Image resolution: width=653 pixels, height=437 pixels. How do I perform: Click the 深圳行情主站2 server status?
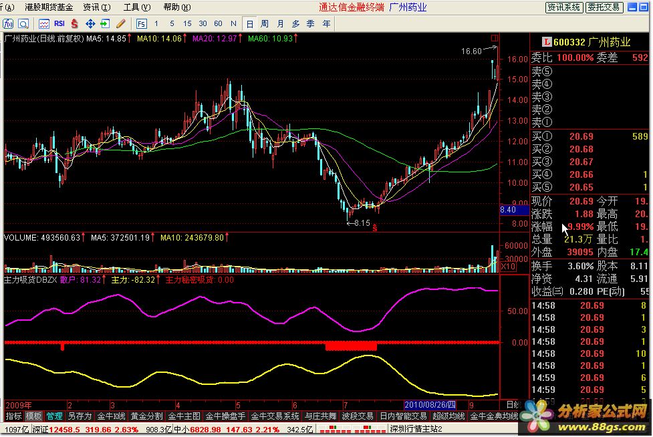416,429
